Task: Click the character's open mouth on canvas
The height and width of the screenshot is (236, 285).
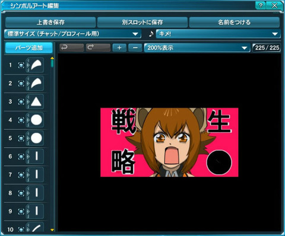Action: pyautogui.click(x=172, y=155)
